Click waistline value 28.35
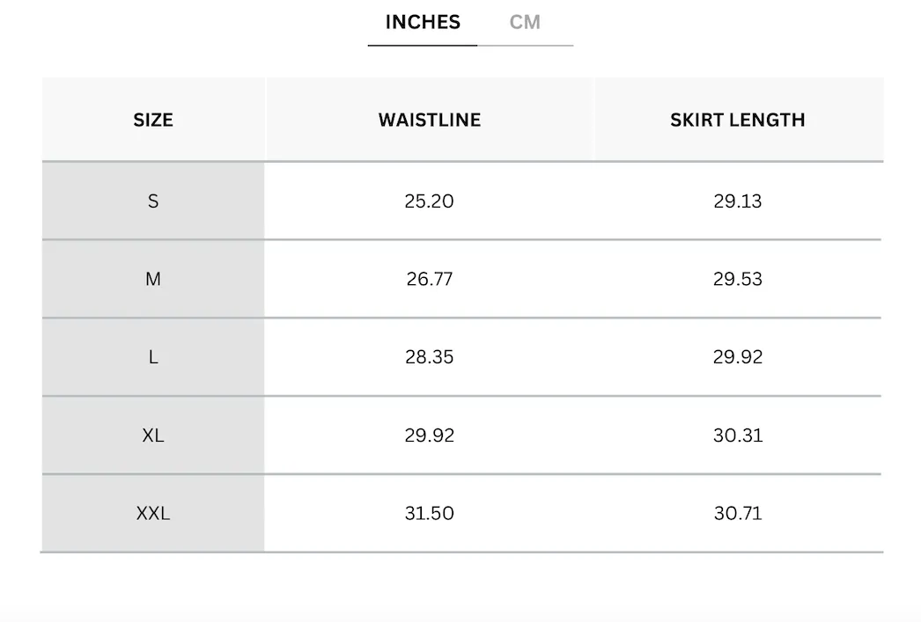This screenshot has height=622, width=921. coord(430,357)
